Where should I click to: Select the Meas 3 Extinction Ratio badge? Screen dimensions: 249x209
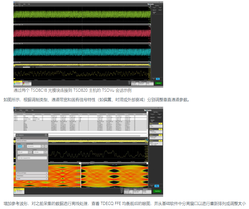156,137
